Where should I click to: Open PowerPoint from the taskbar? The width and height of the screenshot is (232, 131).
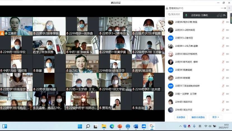tap(120, 126)
